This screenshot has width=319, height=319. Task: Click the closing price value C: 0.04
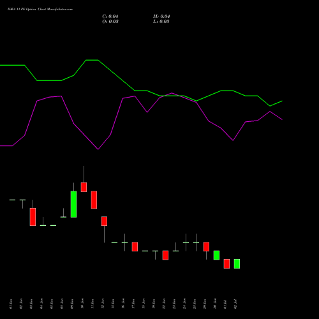[110, 17]
